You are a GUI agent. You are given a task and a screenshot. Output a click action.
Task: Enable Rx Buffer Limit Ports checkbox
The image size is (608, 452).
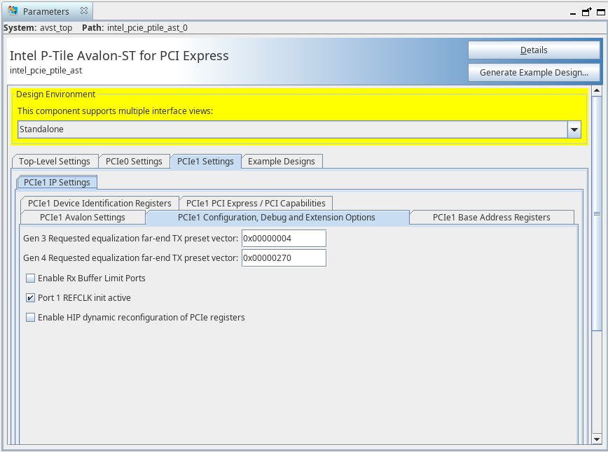pos(30,278)
